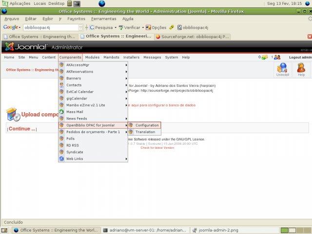Click the Upload component package icon
This screenshot has height=234, width=312.
coord(13,114)
